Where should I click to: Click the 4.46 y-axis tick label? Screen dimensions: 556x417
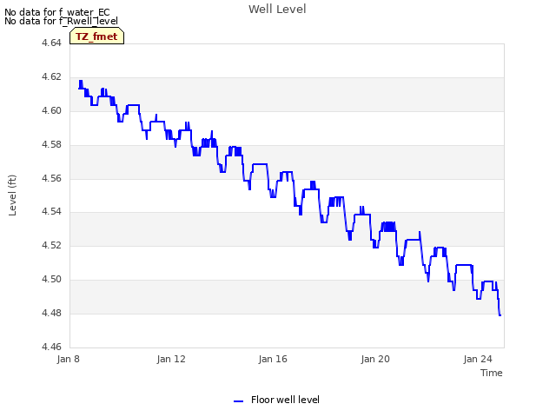[51, 347]
